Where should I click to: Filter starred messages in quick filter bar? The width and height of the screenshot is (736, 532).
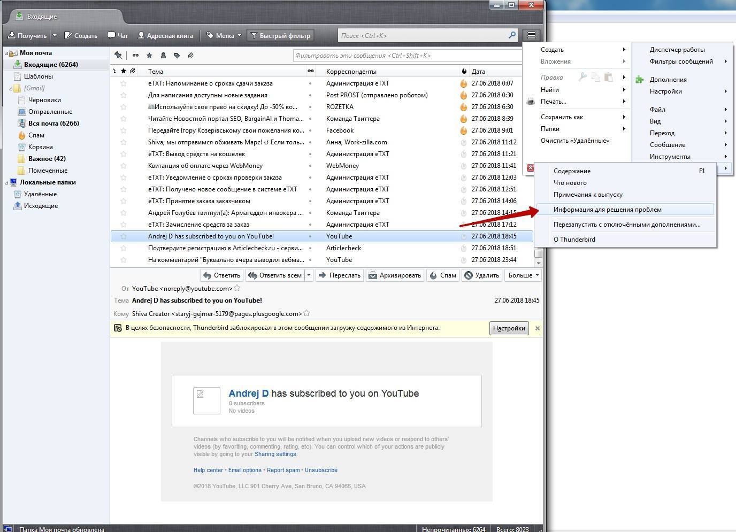click(x=149, y=55)
